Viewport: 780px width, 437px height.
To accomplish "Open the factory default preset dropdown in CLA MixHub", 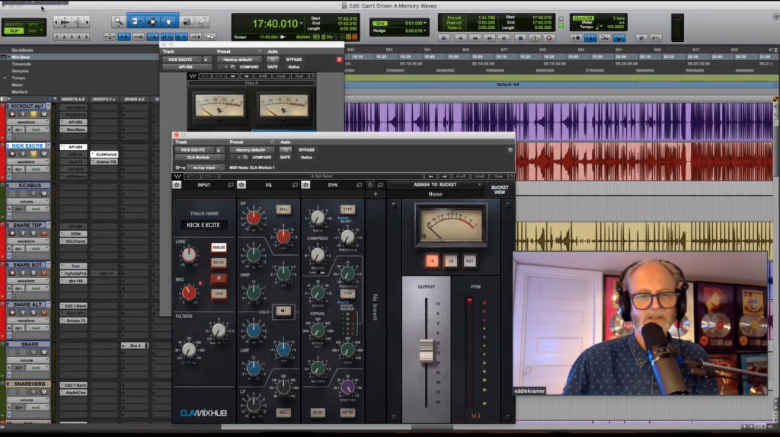I will click(251, 150).
